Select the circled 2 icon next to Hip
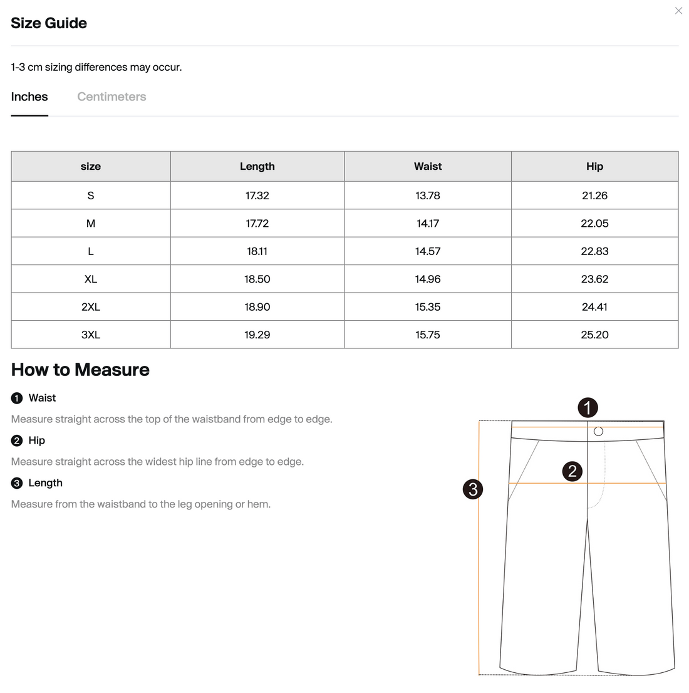 click(x=16, y=440)
